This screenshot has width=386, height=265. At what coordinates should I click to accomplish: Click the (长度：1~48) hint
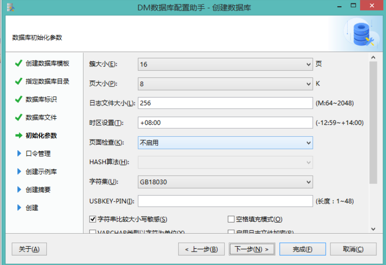335,201
